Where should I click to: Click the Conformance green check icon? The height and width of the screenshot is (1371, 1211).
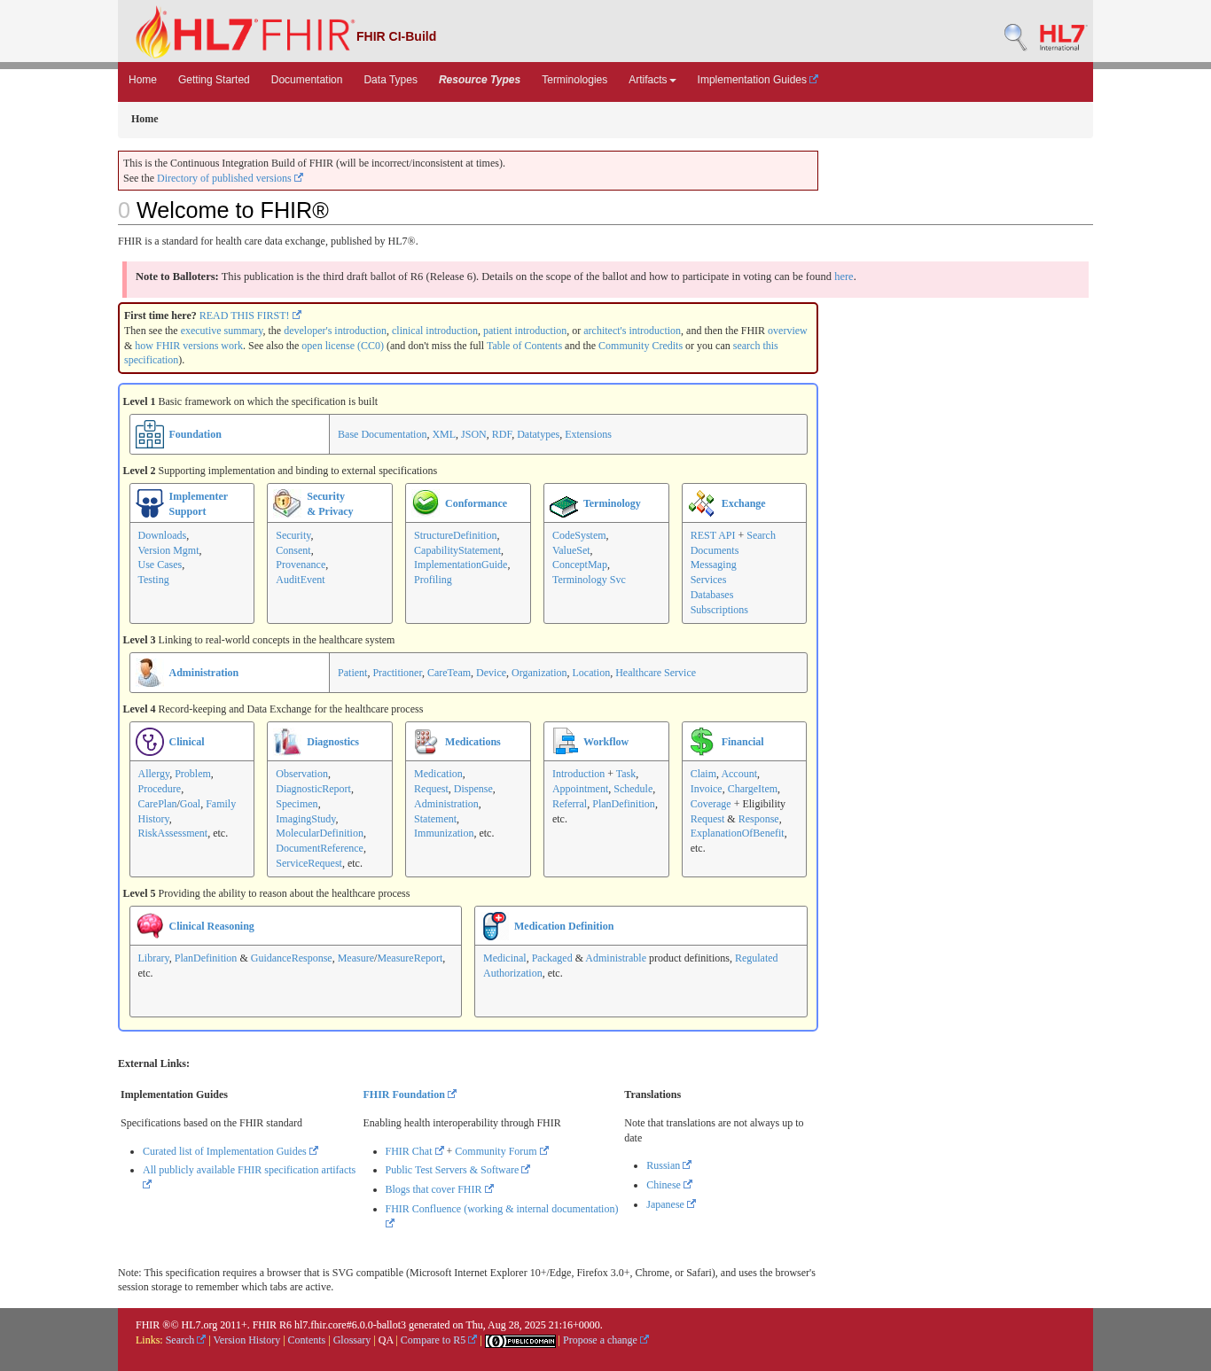pyautogui.click(x=426, y=502)
